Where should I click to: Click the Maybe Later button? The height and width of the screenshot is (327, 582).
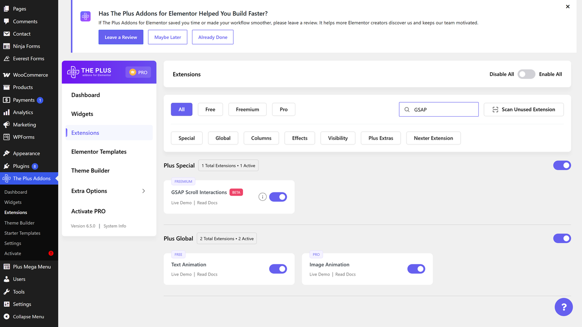click(168, 37)
